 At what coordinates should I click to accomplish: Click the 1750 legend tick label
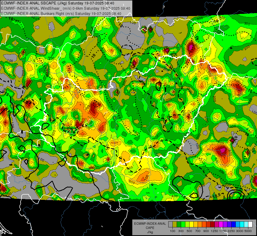pyautogui.click(x=223, y=231)
